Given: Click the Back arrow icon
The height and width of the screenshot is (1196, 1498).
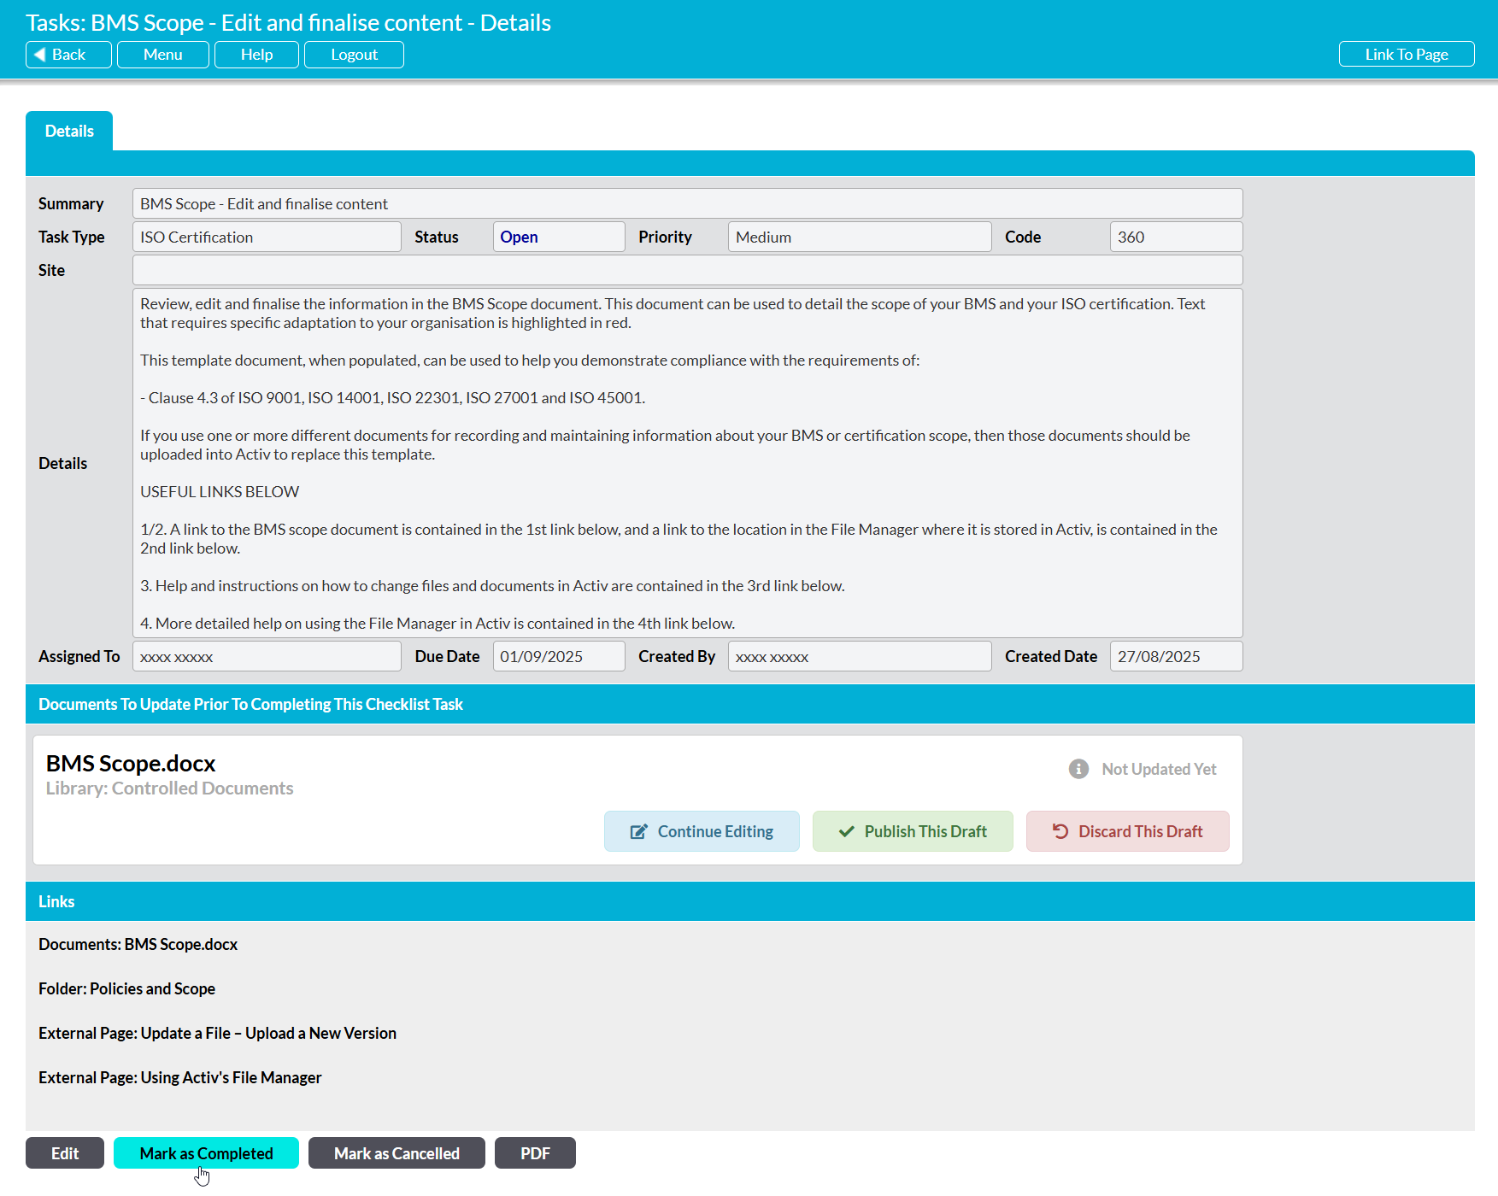Looking at the screenshot, I should (40, 55).
